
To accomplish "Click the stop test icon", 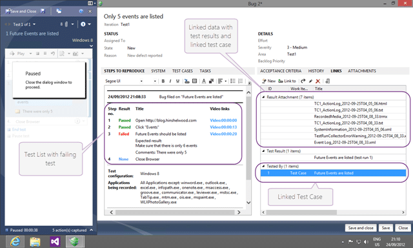I will 37,54.
